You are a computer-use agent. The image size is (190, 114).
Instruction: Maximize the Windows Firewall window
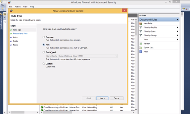(170, 2)
